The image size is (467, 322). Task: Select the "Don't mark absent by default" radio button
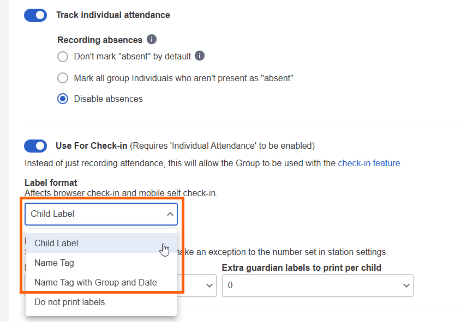tap(63, 56)
